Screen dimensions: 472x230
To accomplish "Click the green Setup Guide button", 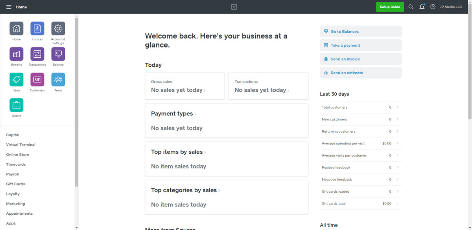I will click(390, 7).
